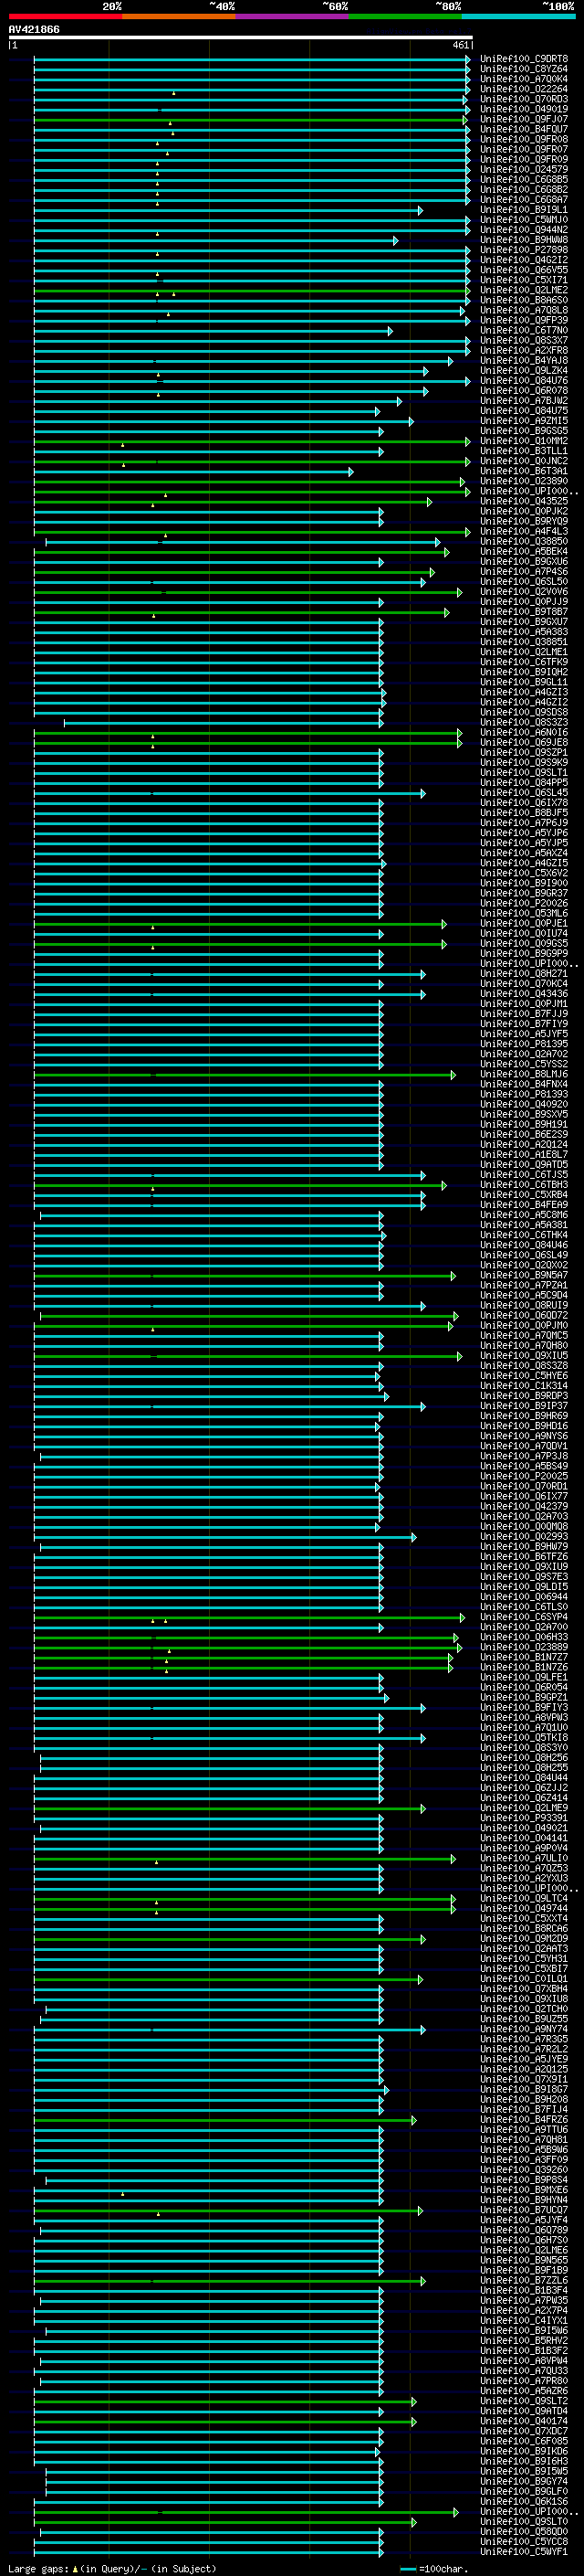Select UniRef100_B9SXV5 label
This screenshot has height=2576, width=584.
(x=523, y=1114)
